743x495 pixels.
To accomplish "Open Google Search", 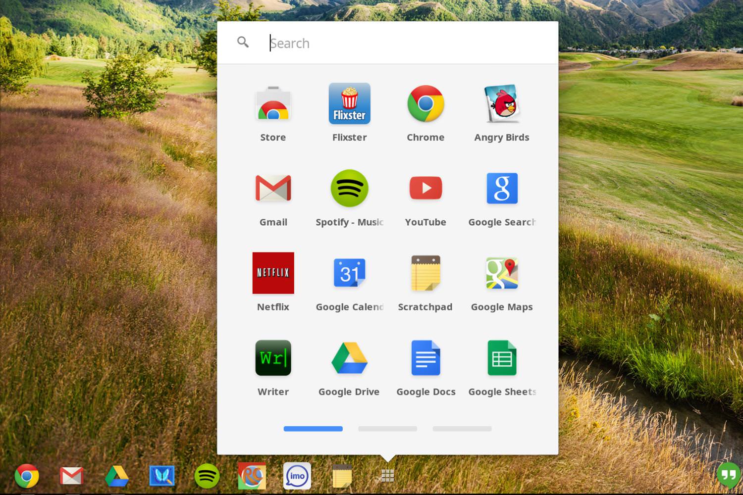I will pos(502,188).
